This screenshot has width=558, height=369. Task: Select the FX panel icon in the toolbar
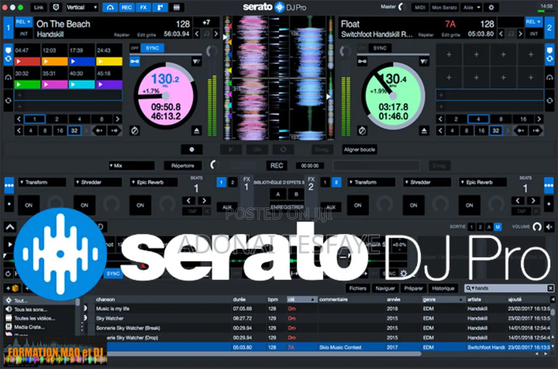point(143,7)
